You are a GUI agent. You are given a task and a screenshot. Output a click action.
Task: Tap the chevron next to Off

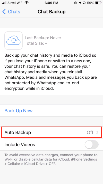97,133
